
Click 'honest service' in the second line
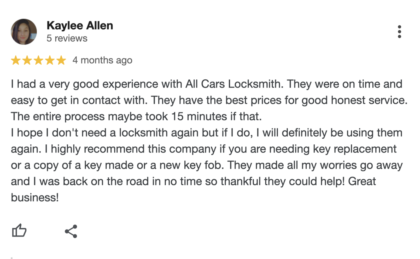point(369,100)
